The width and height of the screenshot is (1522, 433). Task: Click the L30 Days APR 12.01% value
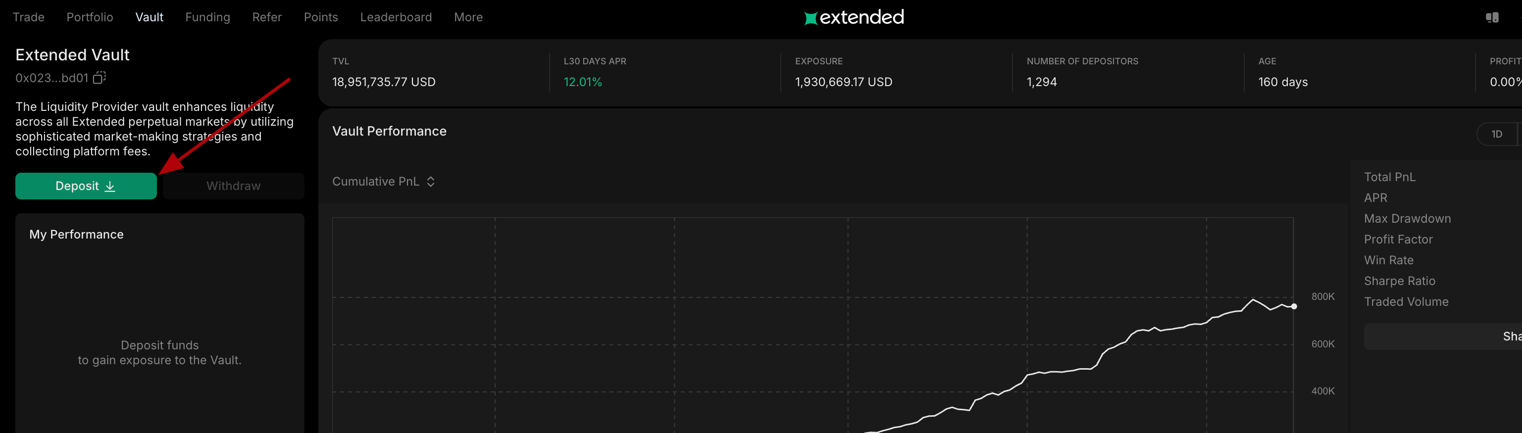click(x=583, y=82)
